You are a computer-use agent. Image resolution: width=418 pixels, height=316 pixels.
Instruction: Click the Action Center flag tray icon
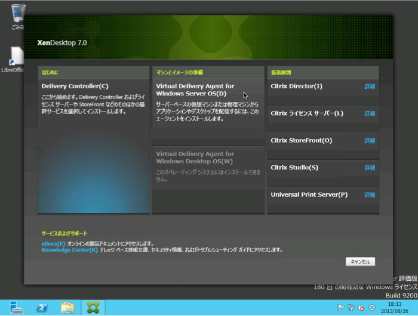click(340, 308)
